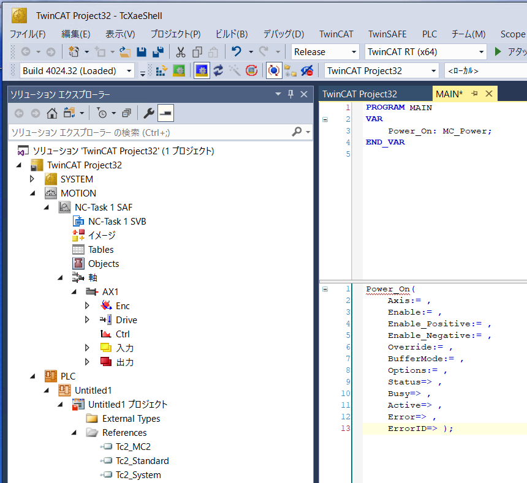Viewport: 527px width, 483px height.
Task: Click Collapse All icon in Solution Explorer
Action: click(126, 113)
